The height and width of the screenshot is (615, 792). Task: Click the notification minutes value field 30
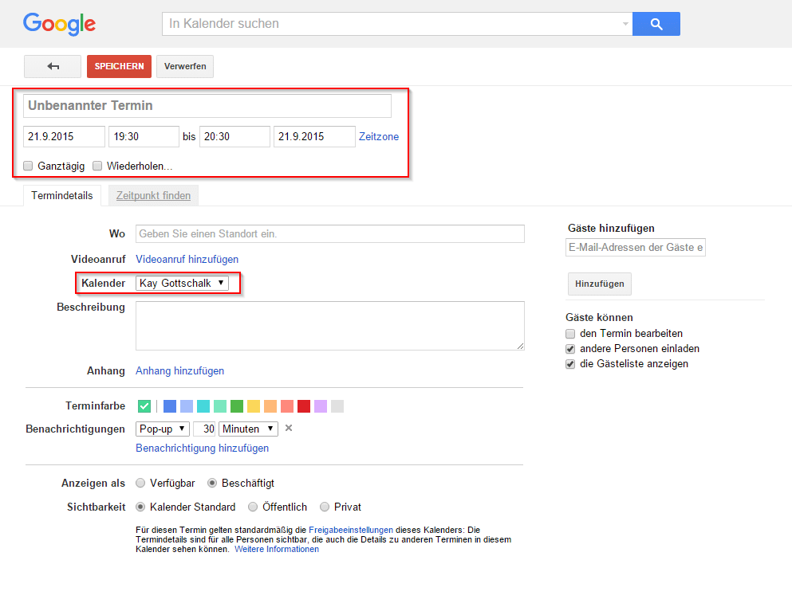click(x=204, y=429)
